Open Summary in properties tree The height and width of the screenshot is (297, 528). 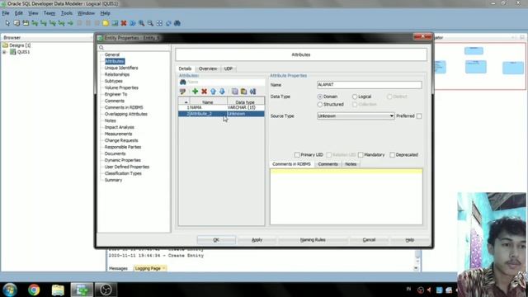click(x=113, y=180)
